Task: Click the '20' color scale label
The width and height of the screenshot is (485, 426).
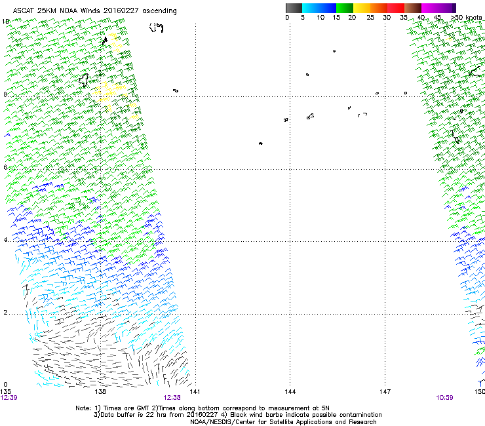Action: tap(352, 18)
